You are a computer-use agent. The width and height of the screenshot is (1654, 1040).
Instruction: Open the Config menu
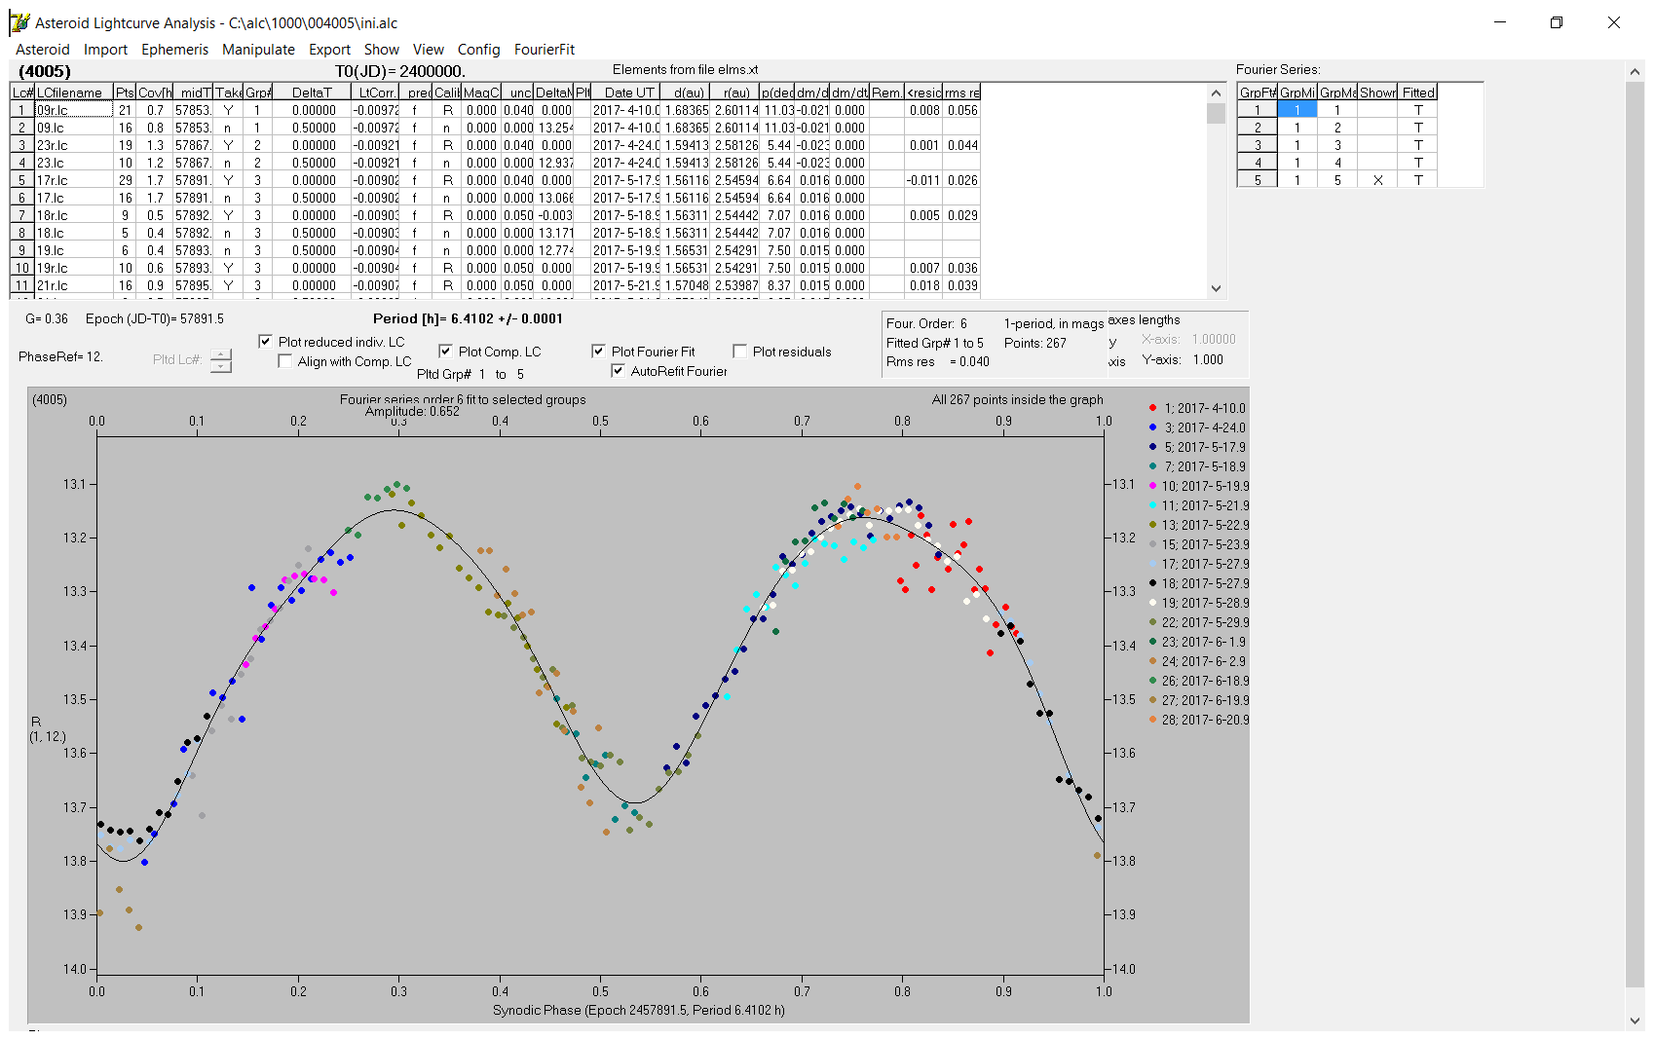click(x=478, y=50)
